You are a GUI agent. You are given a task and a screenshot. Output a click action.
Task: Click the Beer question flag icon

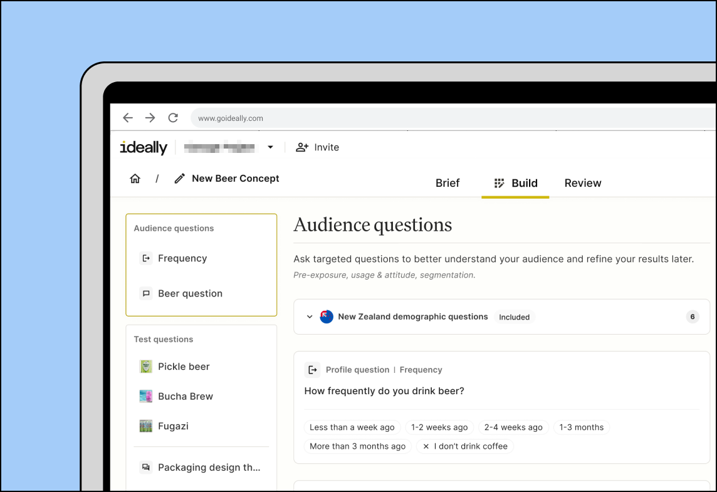(x=146, y=293)
